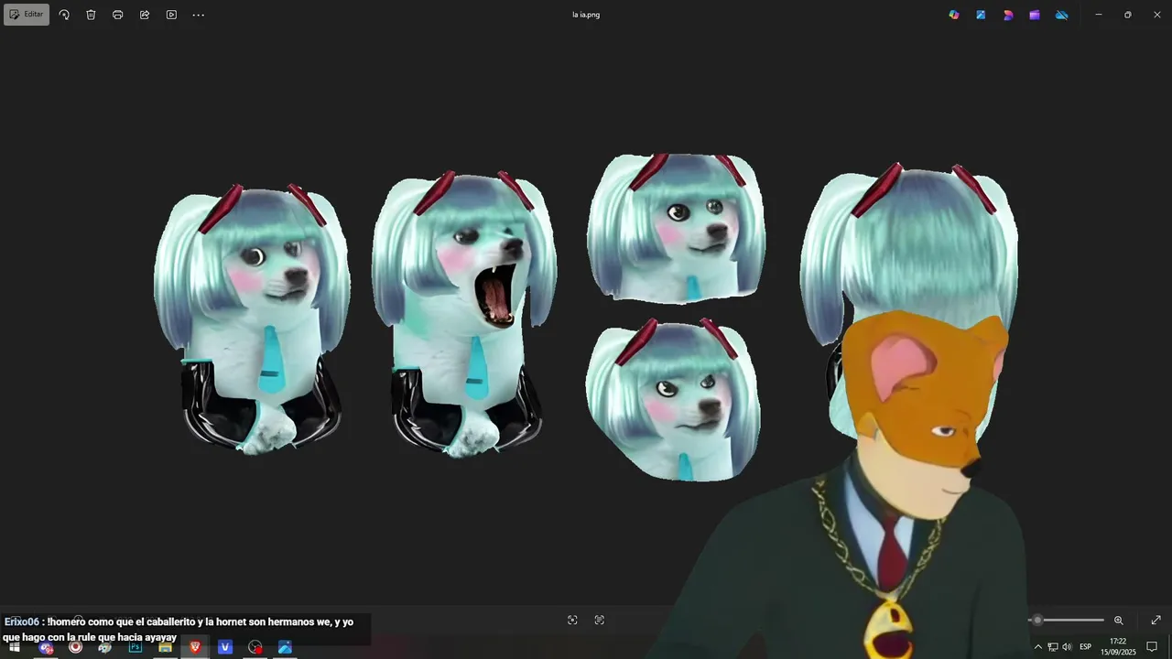The width and height of the screenshot is (1172, 659).
Task: Open the blue V app in taskbar
Action: 225,647
